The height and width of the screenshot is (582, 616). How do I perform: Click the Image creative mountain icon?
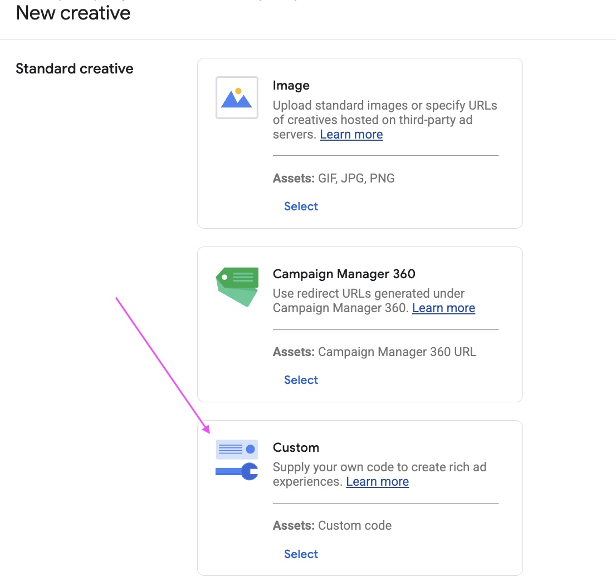pos(237,98)
